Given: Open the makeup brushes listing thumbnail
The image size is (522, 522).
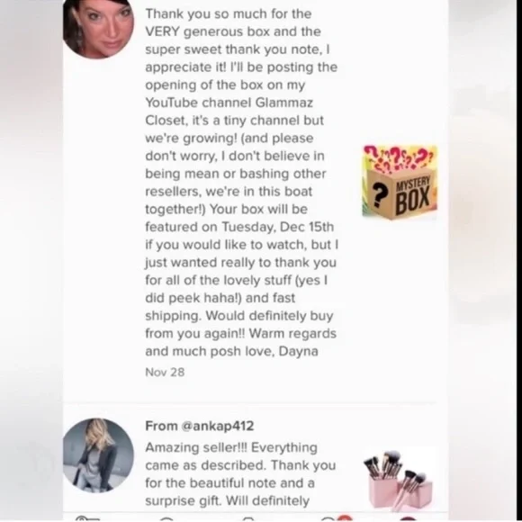Looking at the screenshot, I should (x=400, y=480).
